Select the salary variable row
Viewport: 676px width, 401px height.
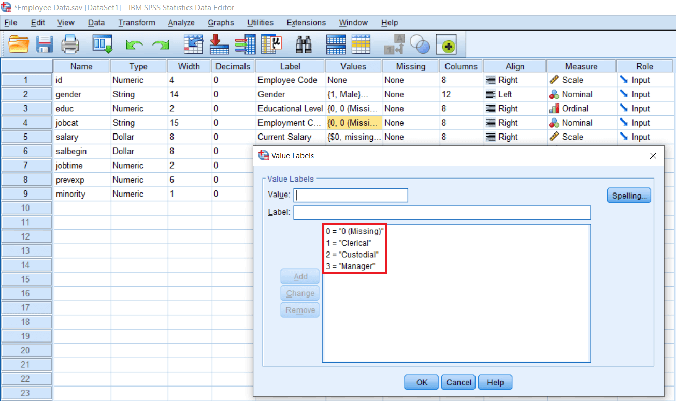[82, 137]
